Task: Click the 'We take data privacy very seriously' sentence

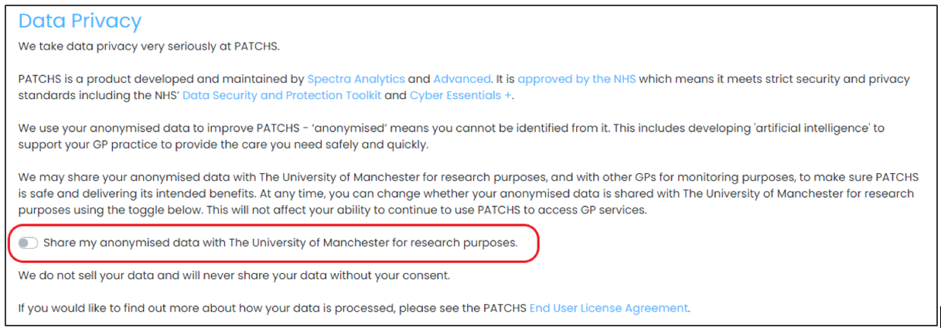Action: [x=148, y=46]
